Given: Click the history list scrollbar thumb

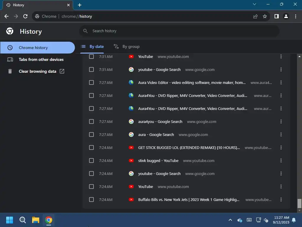Looking at the screenshot, I should [299, 203].
